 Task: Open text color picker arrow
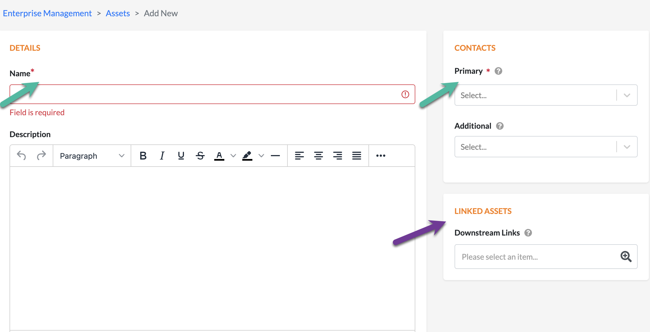[233, 156]
